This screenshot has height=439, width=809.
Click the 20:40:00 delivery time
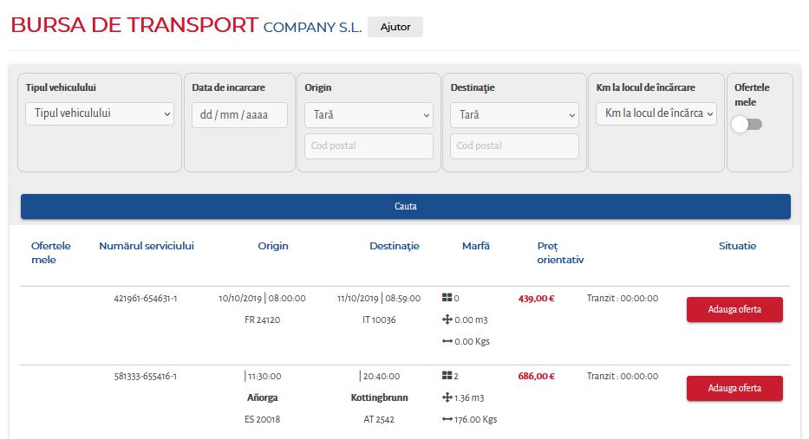pos(382,377)
